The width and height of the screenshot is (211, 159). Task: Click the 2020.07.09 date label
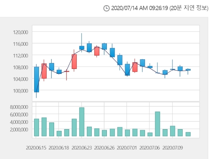173,148
